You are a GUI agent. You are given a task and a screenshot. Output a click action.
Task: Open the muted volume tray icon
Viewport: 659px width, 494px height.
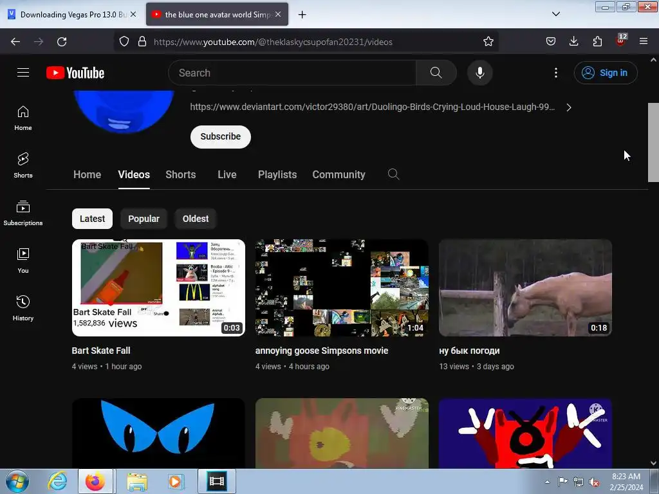(594, 482)
